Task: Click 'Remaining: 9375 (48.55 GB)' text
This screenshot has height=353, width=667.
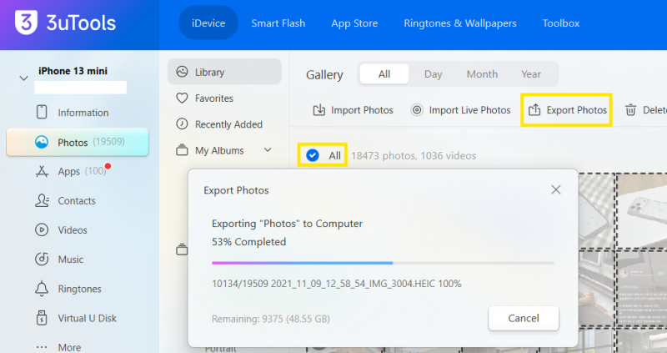Action: (270, 319)
